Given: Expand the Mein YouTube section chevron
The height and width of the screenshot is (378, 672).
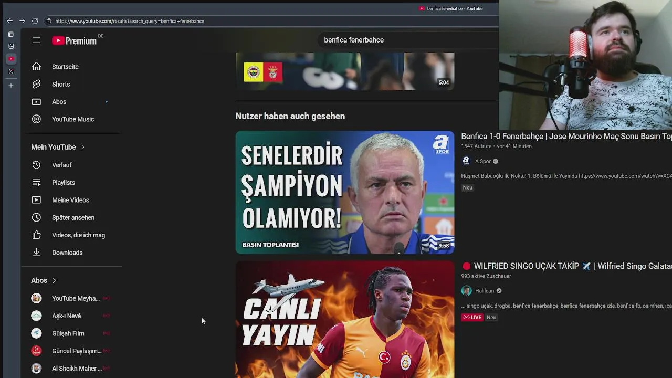Looking at the screenshot, I should point(82,148).
